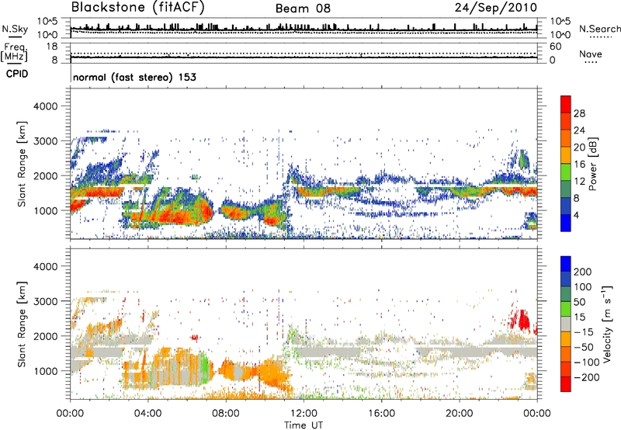Click the "Slant Range [km]" label of velocity panel

coord(22,324)
